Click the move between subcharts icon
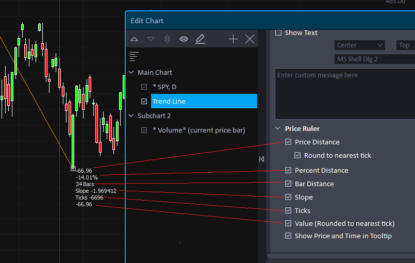Image resolution: width=415 pixels, height=263 pixels. pos(167,39)
